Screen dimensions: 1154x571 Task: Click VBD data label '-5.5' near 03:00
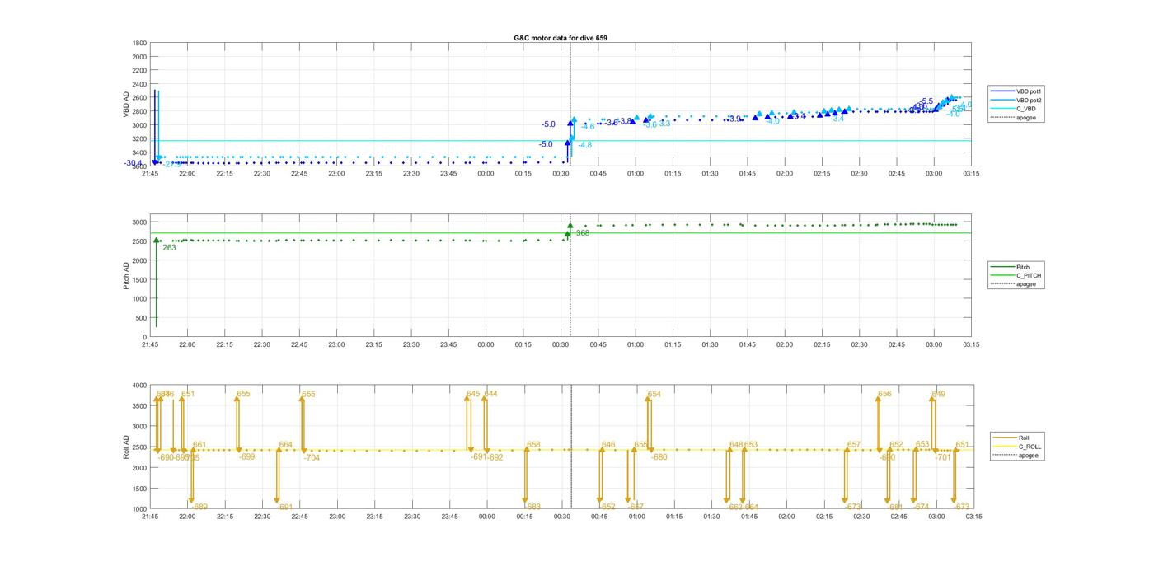(926, 101)
